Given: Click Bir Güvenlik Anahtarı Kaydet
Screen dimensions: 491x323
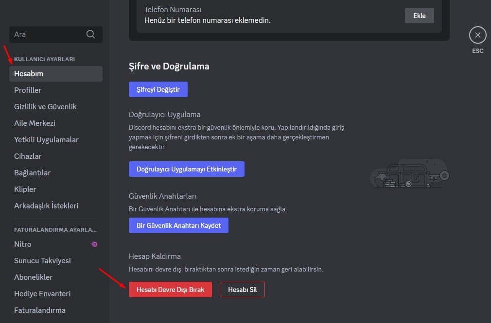Looking at the screenshot, I should pyautogui.click(x=178, y=225).
